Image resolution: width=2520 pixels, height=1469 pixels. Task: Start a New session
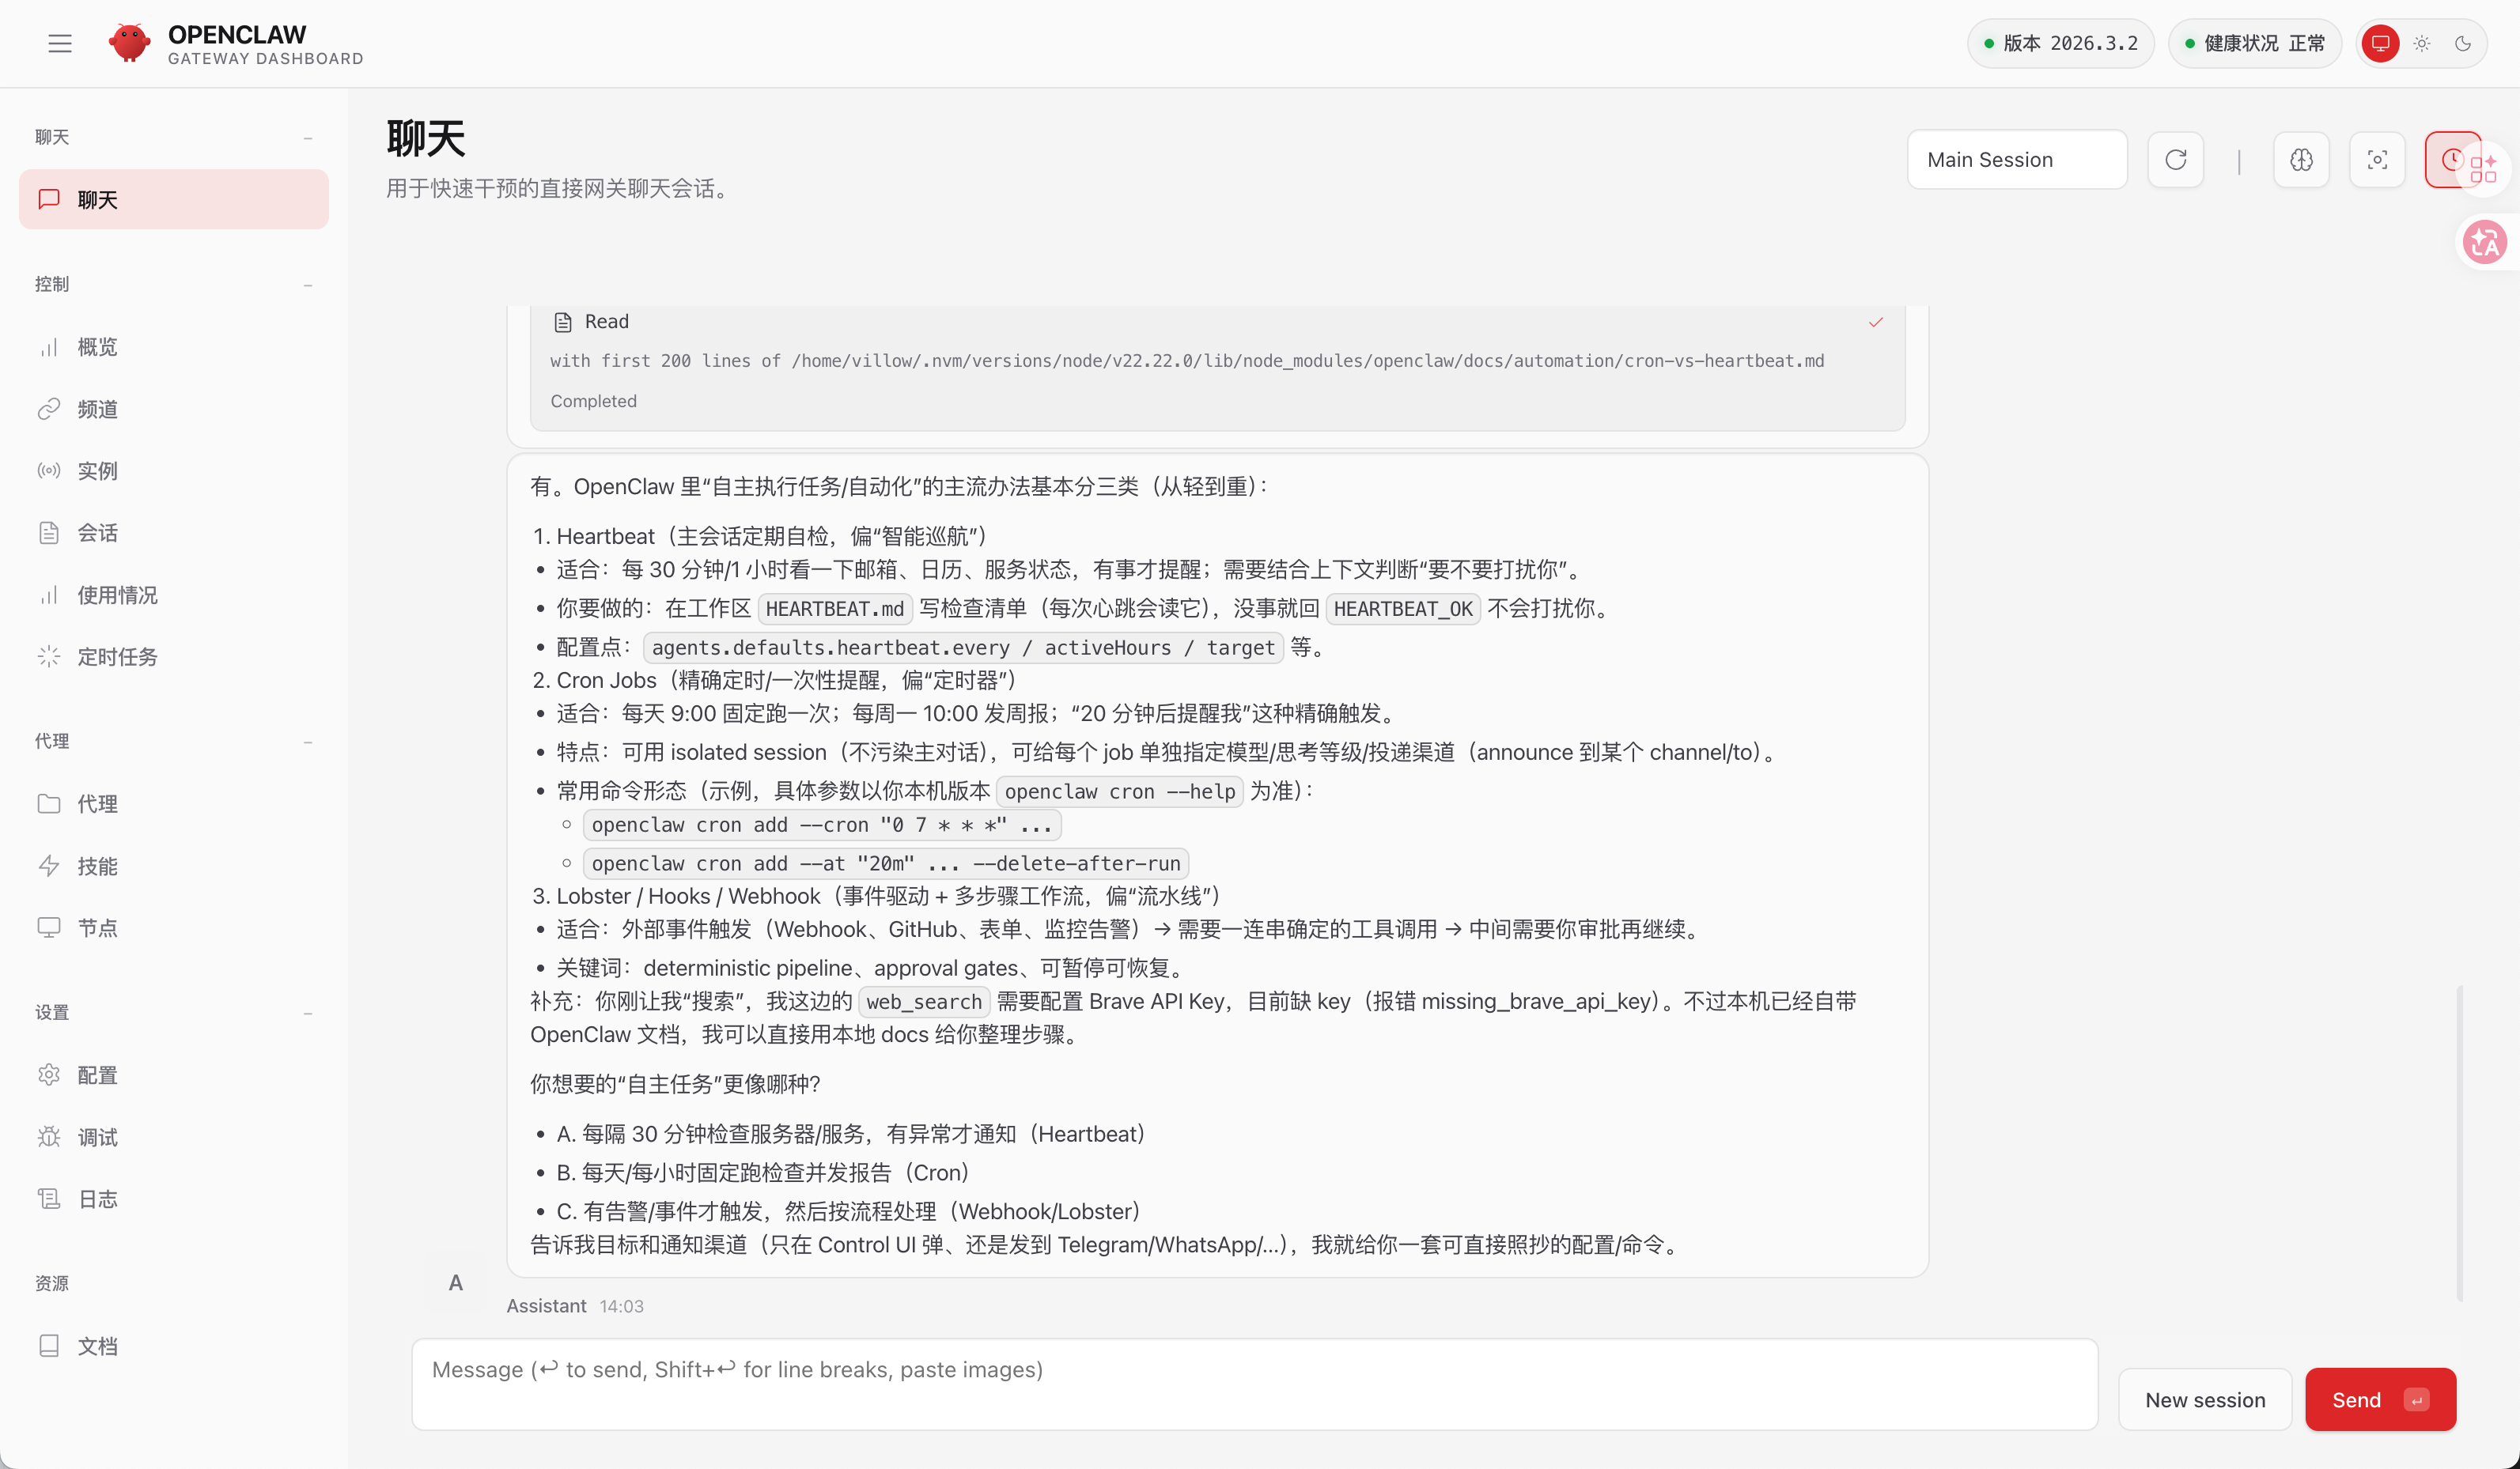click(2205, 1399)
